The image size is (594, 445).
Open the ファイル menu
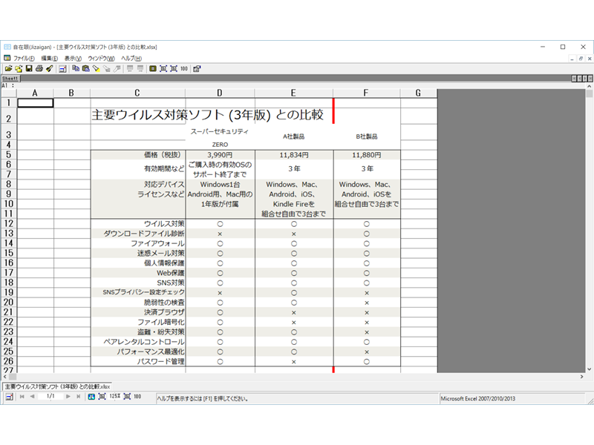[23, 56]
